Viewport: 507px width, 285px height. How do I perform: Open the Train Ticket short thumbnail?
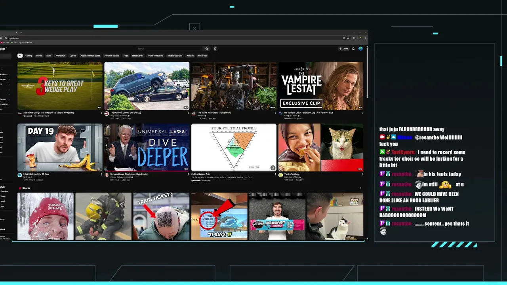click(x=161, y=216)
